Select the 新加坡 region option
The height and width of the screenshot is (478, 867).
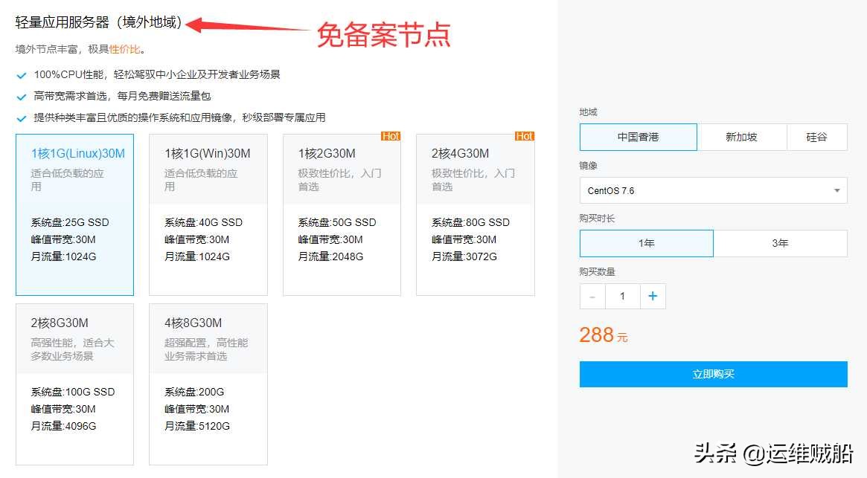pyautogui.click(x=741, y=137)
